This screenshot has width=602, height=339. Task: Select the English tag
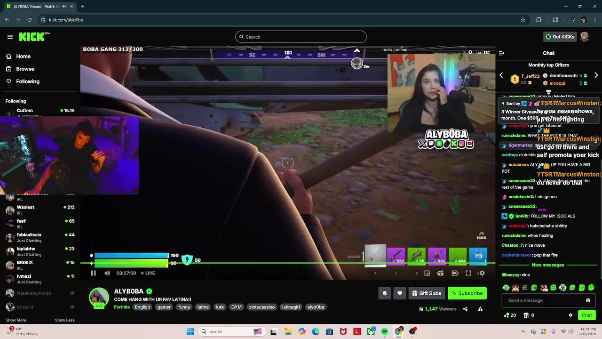coord(142,307)
